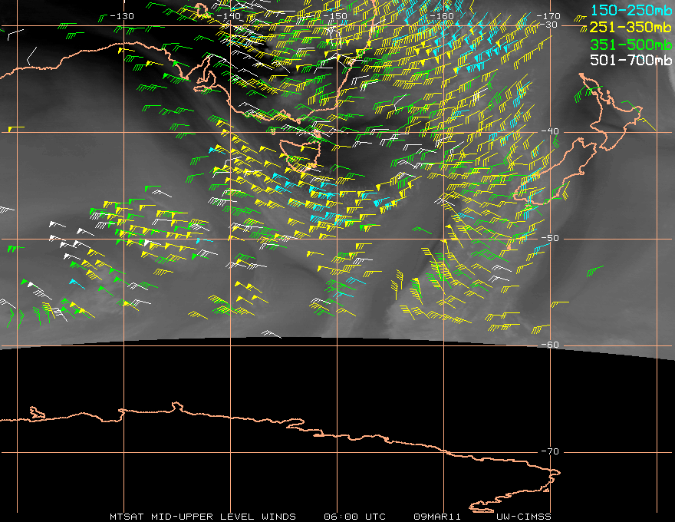The height and width of the screenshot is (522, 675).
Task: Click the UW-CIMSS credit text
Action: coord(523,517)
